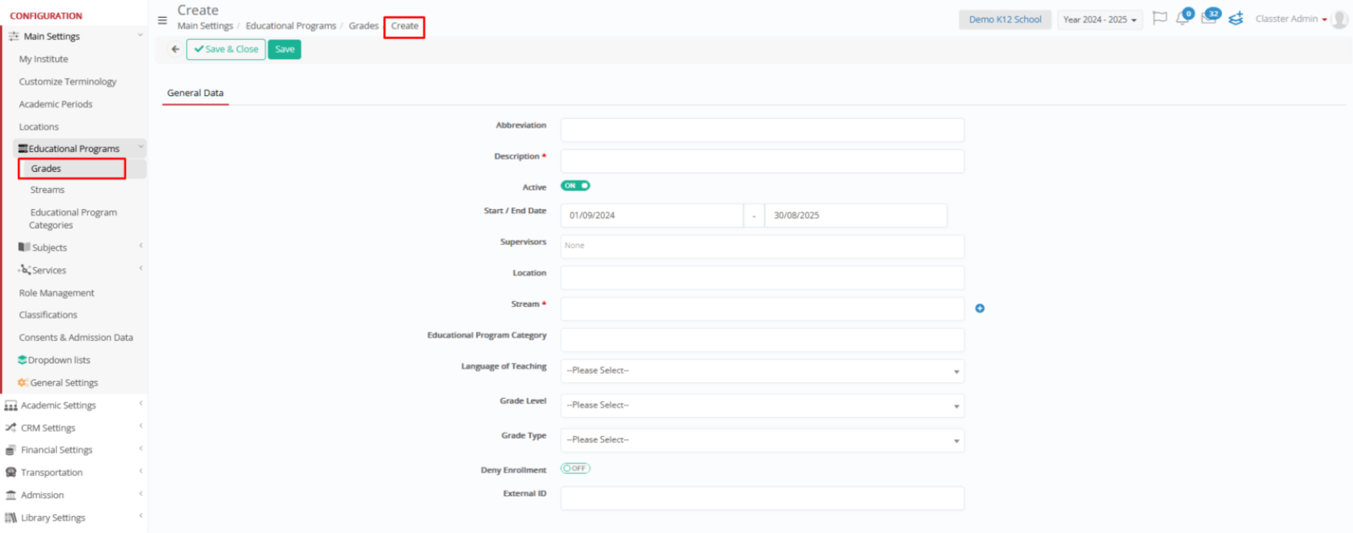The height and width of the screenshot is (533, 1353).
Task: Click the Admission icon
Action: pyautogui.click(x=11, y=495)
